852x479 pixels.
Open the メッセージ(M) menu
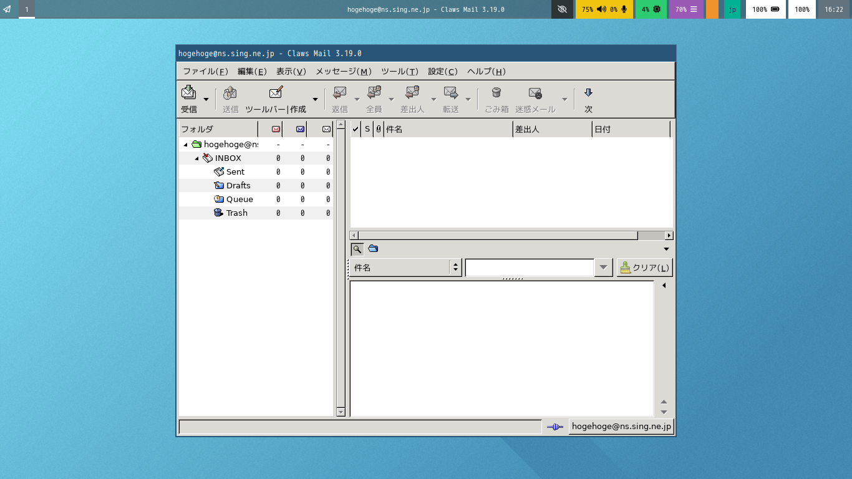click(x=344, y=71)
